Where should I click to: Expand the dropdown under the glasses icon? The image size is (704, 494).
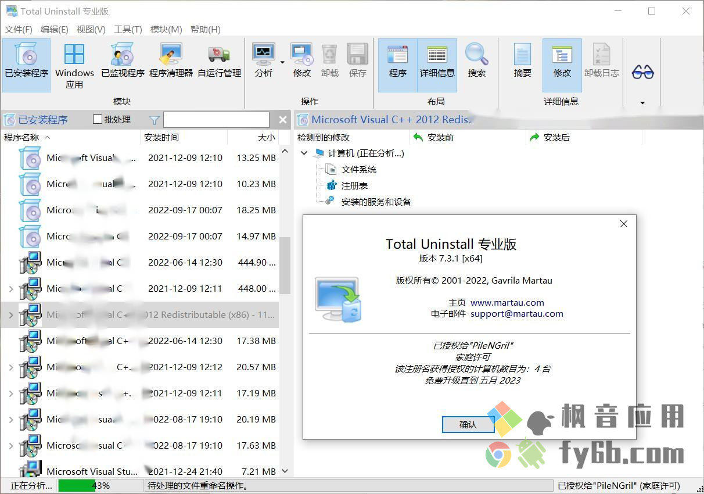642,103
